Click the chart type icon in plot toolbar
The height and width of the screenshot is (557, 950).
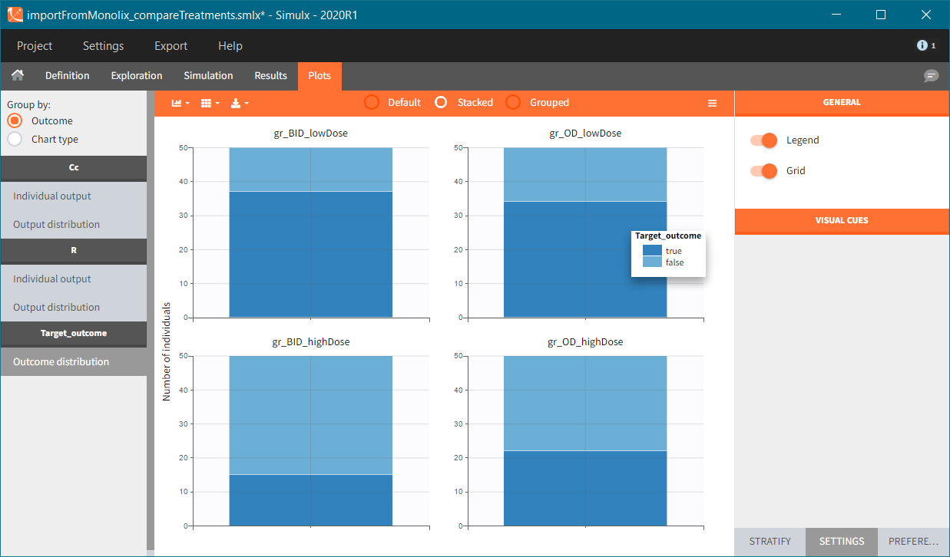(176, 103)
